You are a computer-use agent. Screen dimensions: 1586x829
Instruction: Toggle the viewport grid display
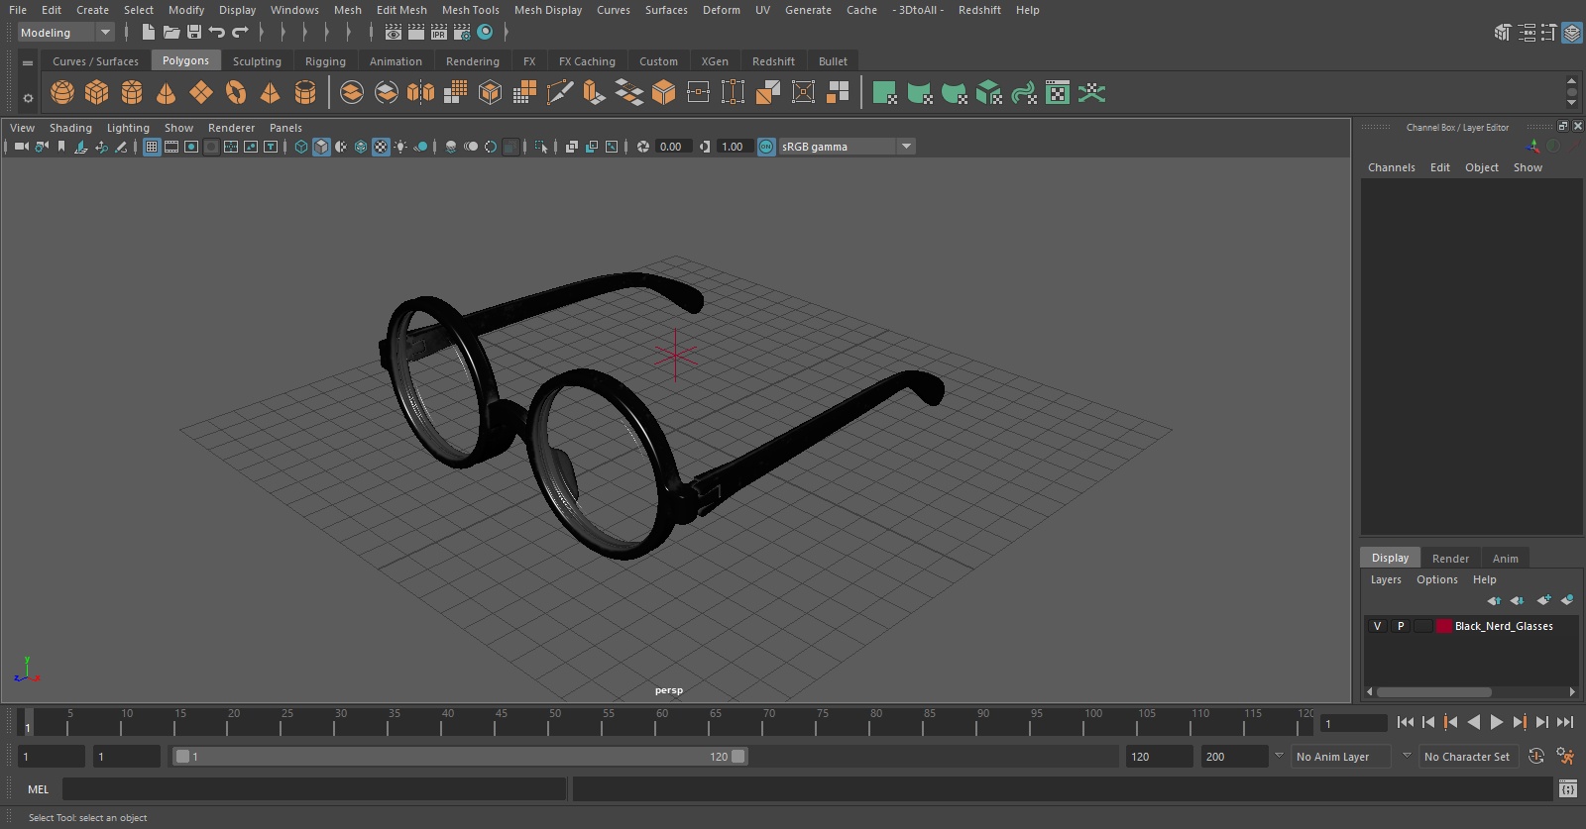152,147
